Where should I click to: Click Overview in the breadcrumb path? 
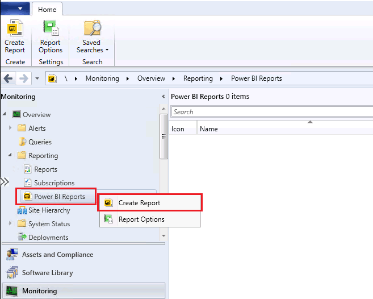coord(151,78)
